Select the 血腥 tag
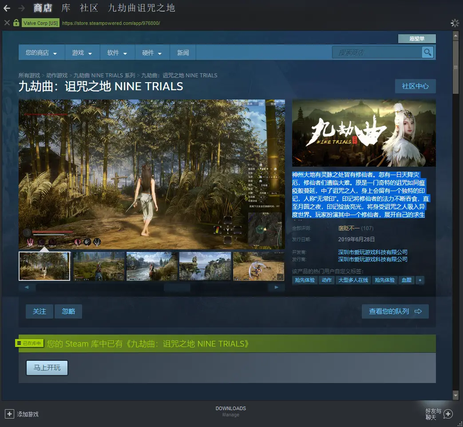This screenshot has height=427, width=463. [406, 280]
